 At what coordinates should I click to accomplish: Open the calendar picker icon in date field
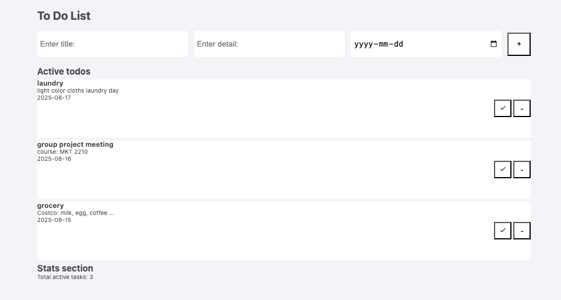click(x=493, y=44)
